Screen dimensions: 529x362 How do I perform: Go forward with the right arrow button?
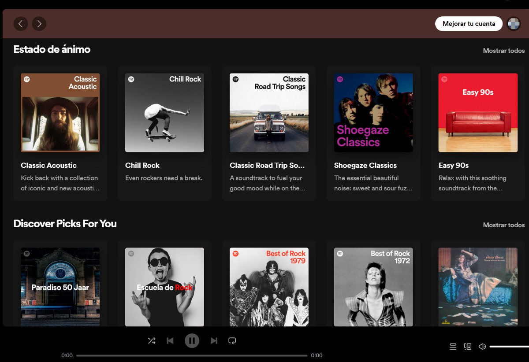[x=39, y=24]
